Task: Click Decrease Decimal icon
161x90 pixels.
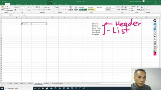Action: tap(65, 10)
